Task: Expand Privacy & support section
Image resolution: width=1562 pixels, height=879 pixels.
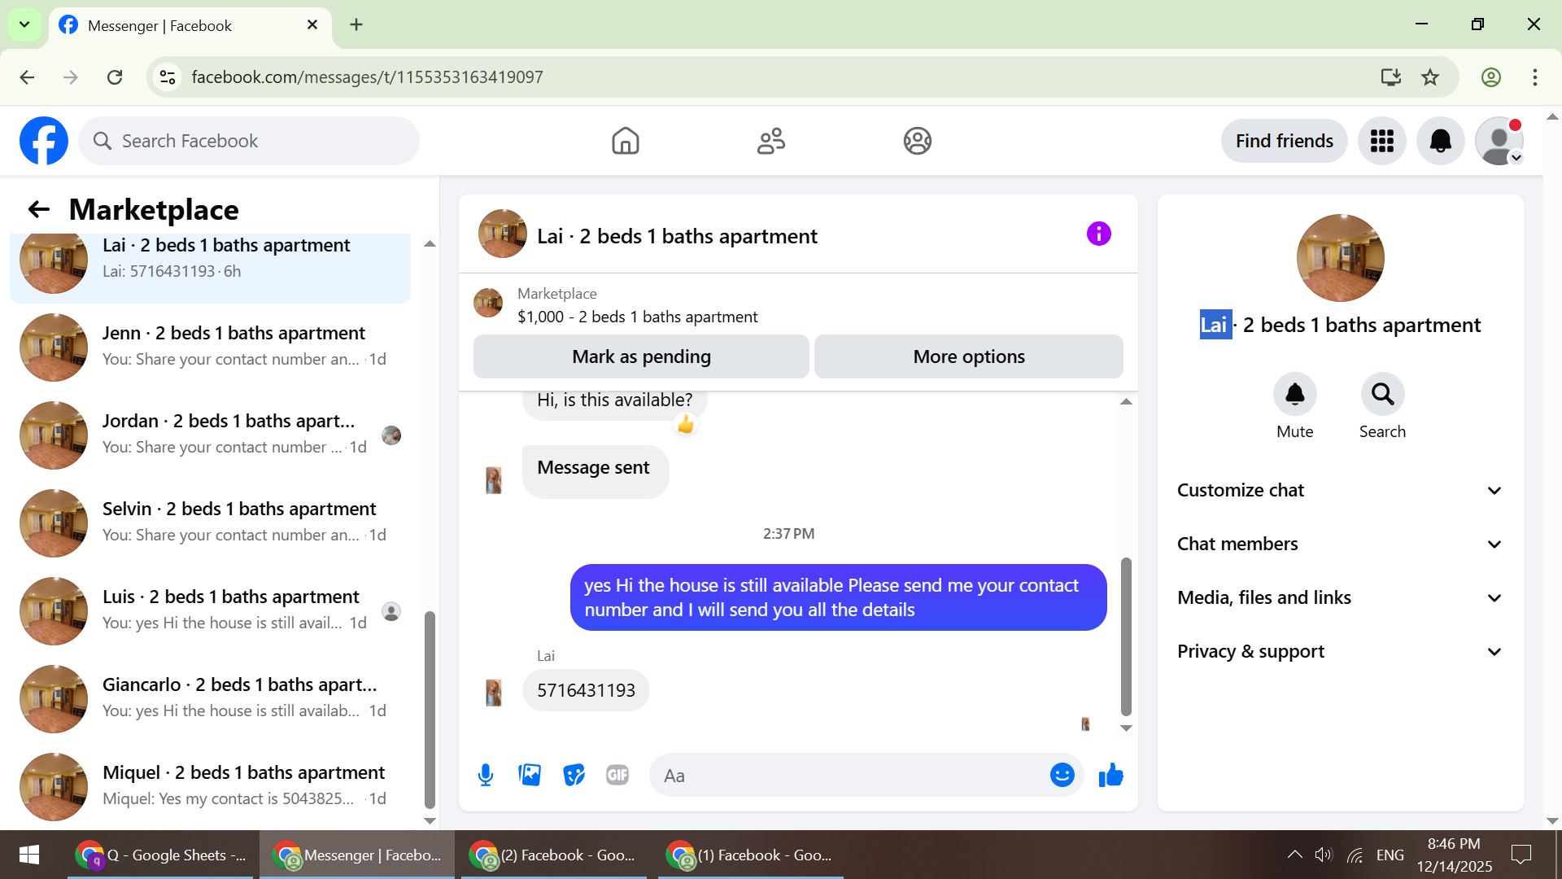Action: (x=1340, y=651)
